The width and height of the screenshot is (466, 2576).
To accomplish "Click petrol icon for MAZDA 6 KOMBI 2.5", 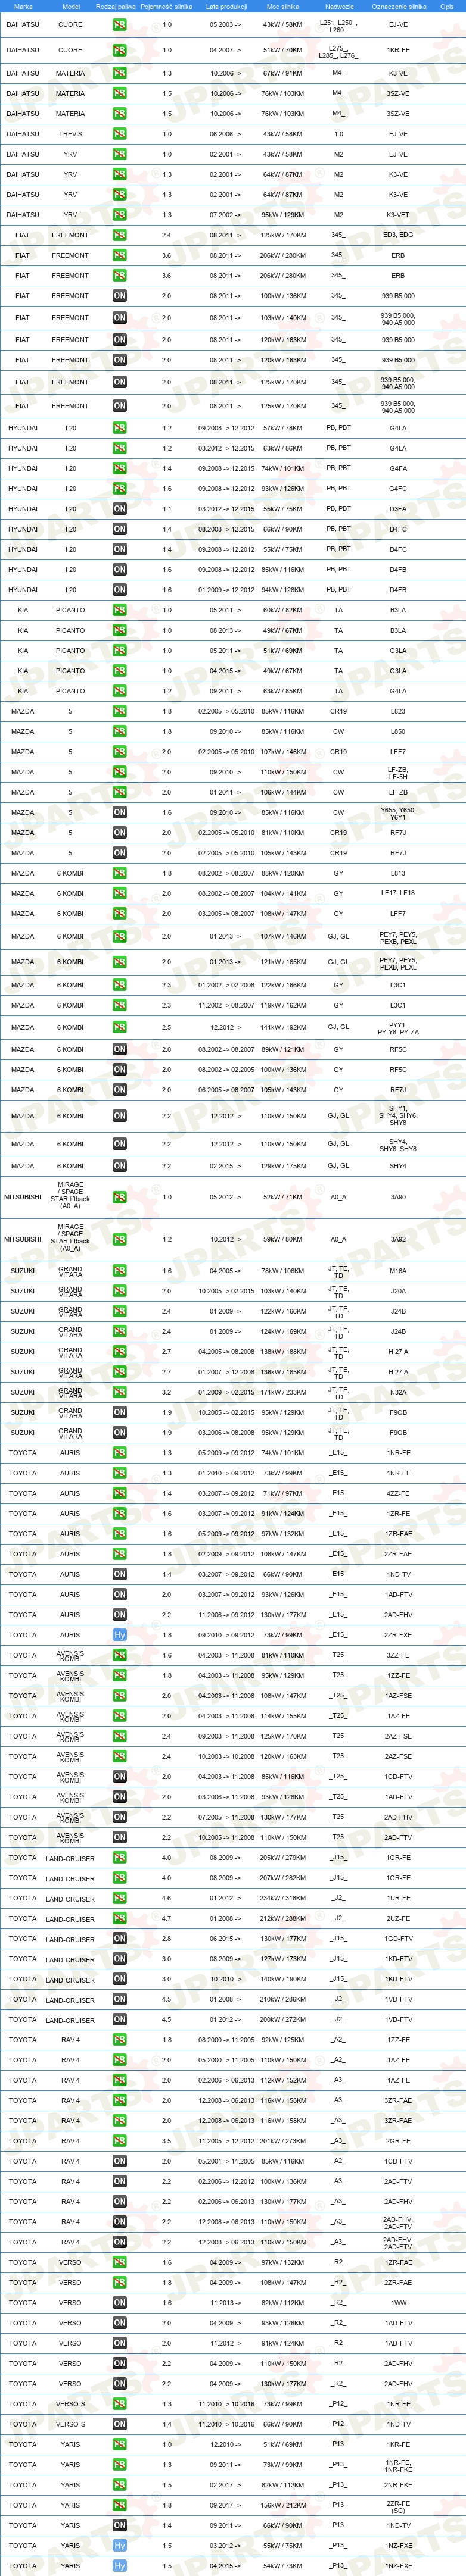I will 119,1027.
